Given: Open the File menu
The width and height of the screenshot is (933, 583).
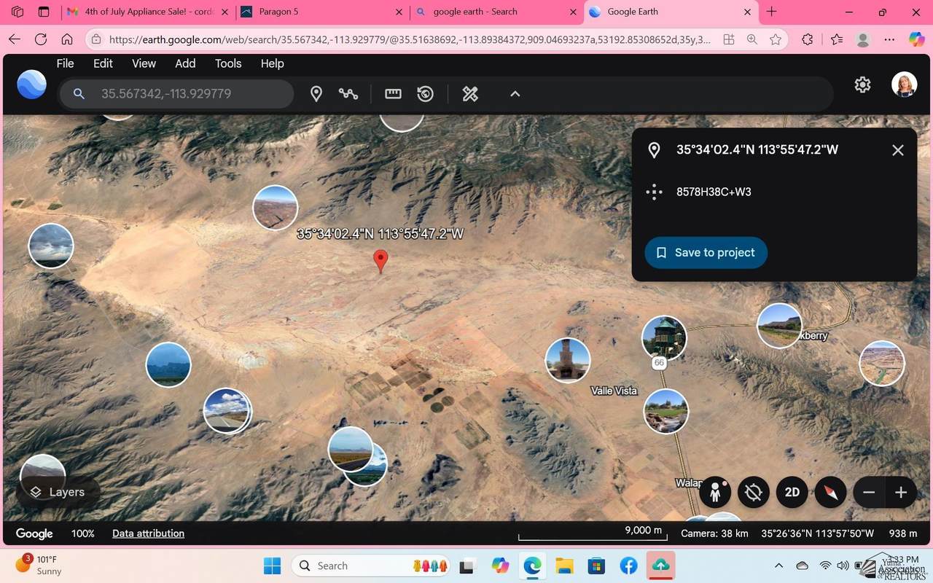Looking at the screenshot, I should pyautogui.click(x=65, y=63).
